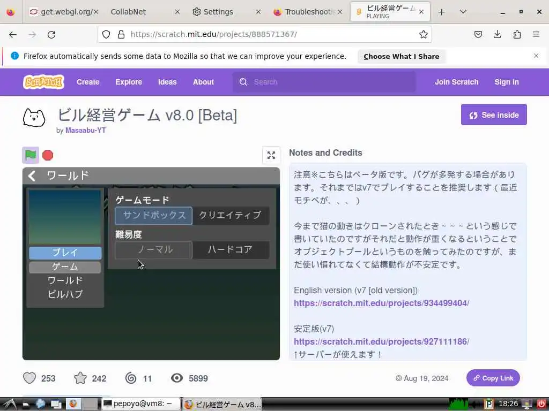The height and width of the screenshot is (411, 549).
Task: Focus the Scratch search field
Action: click(324, 82)
